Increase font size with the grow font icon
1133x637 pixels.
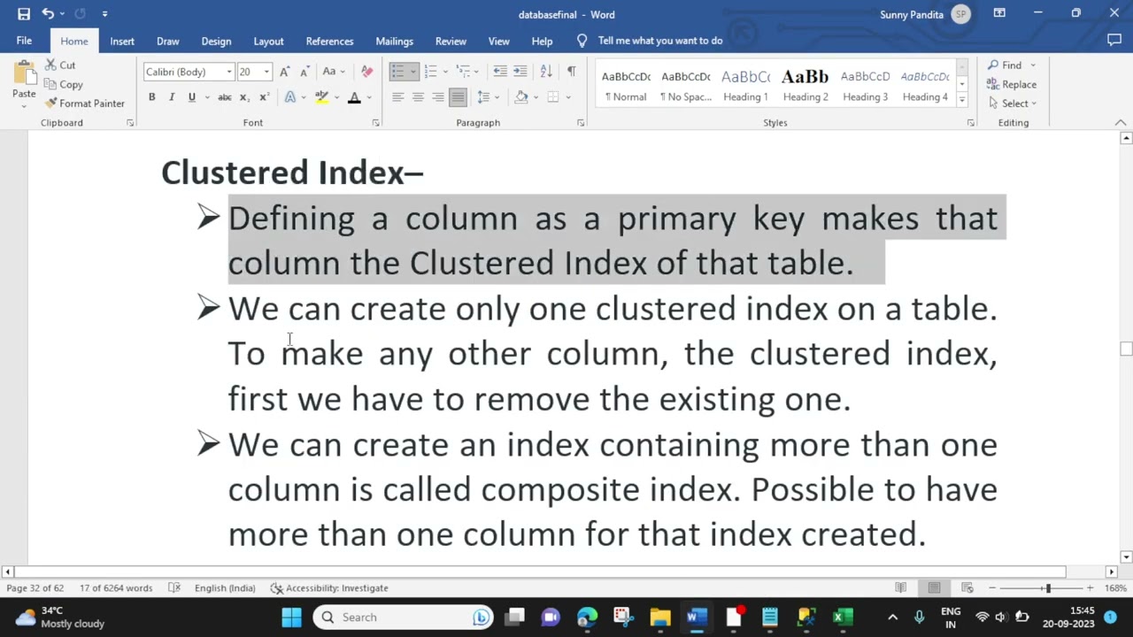coord(284,72)
